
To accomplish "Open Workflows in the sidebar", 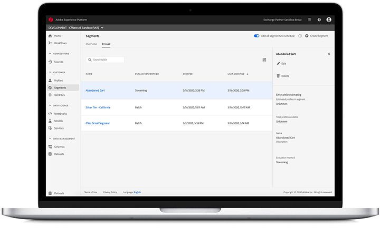I will point(60,43).
